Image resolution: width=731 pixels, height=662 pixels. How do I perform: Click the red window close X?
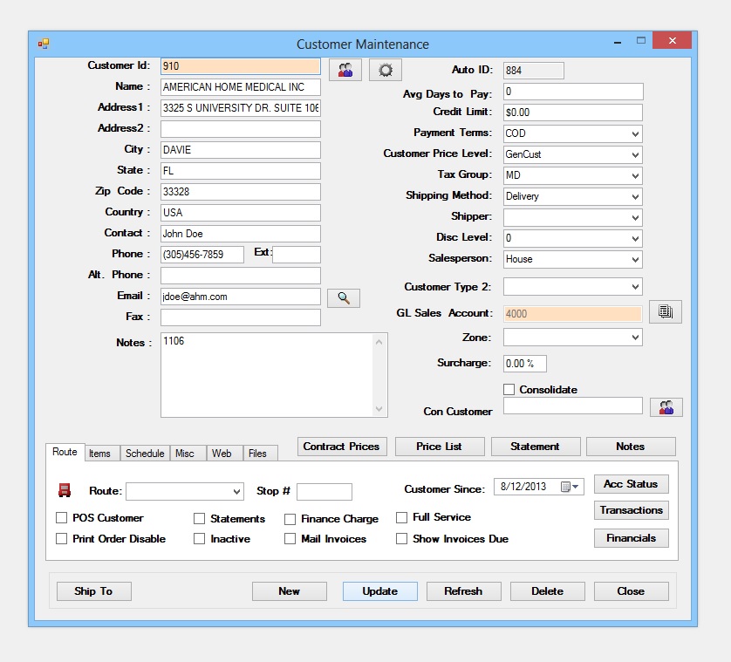tap(672, 41)
